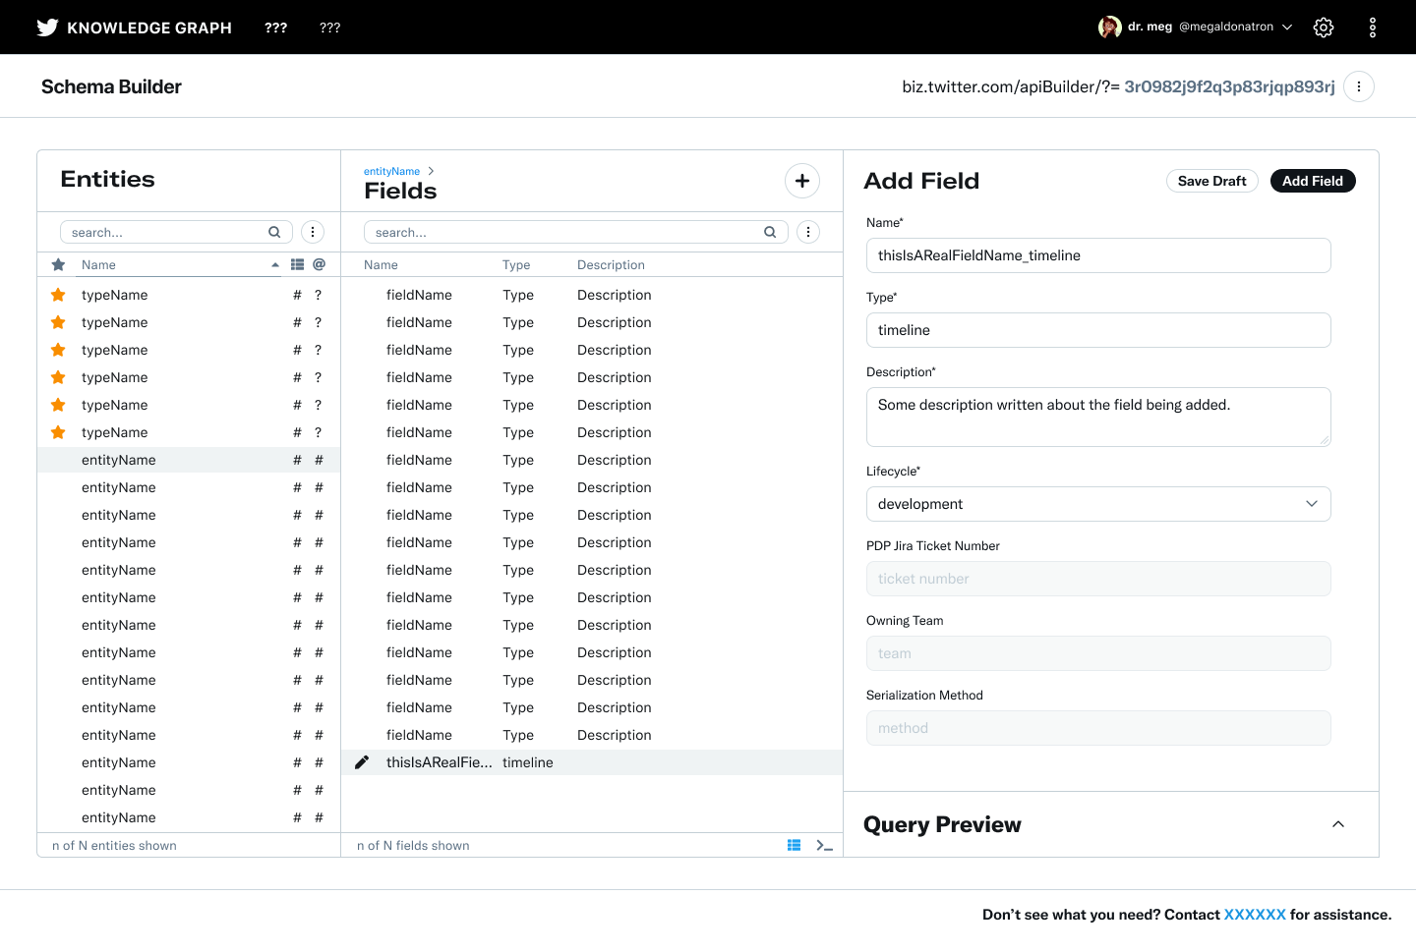Click the pencil edit icon on the timeline row
The width and height of the screenshot is (1416, 952).
(x=362, y=762)
